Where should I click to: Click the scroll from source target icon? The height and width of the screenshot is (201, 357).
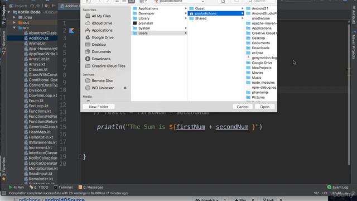(32, 6)
